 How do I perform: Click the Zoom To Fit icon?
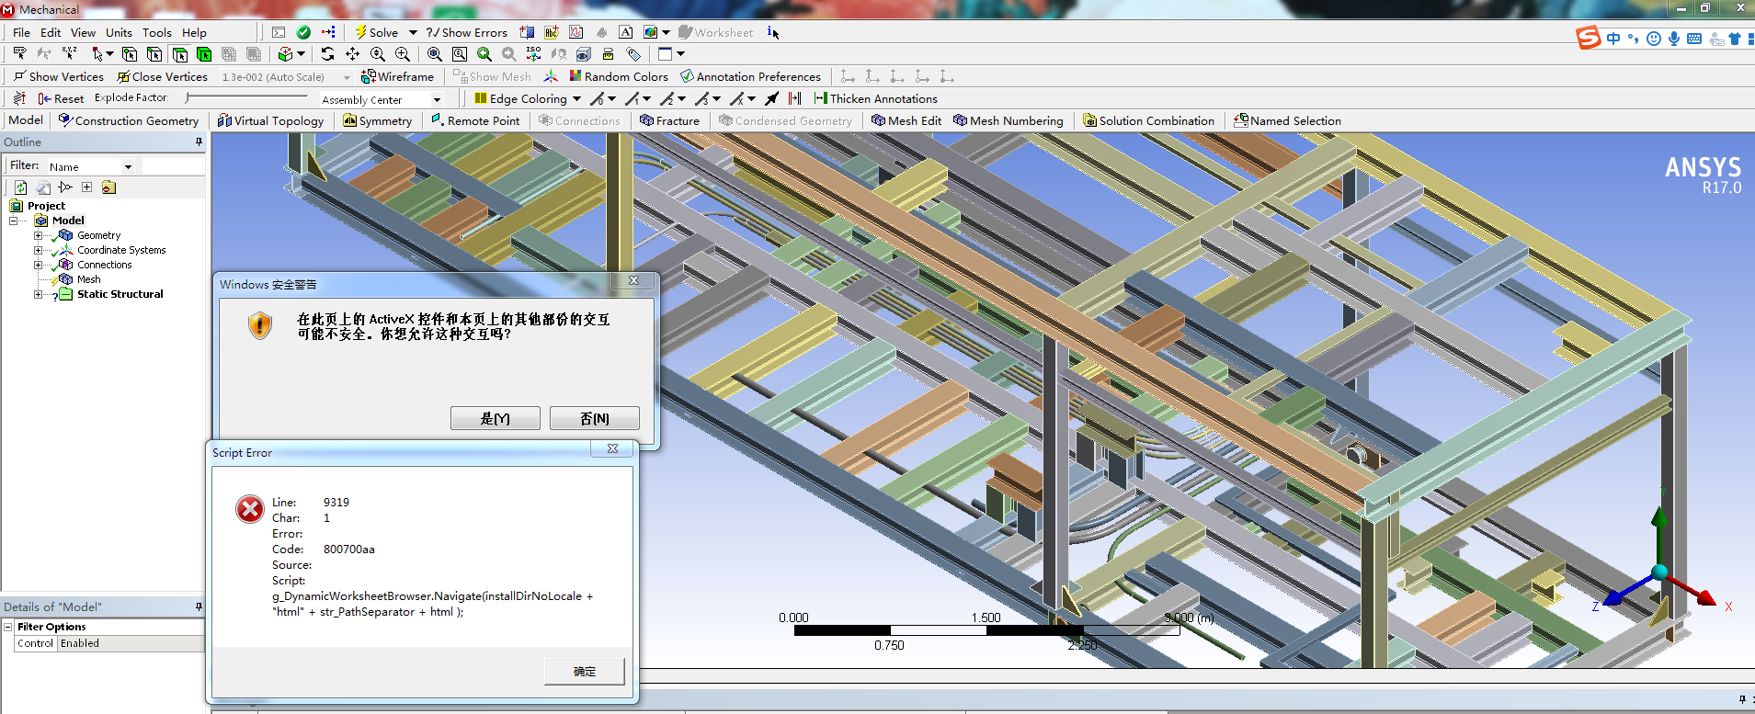(434, 54)
